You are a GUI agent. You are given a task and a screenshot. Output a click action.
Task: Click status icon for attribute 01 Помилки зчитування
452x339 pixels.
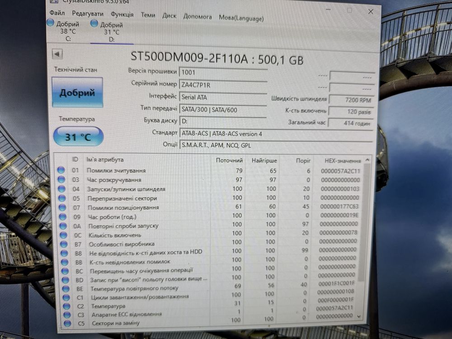[61, 170]
